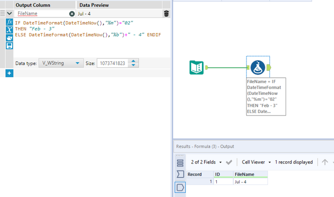Open the fx functions list icon
Screen dimensions: 334x197
(x=9, y=22)
